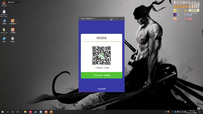Open the 此电脑 (This PC) desktop icon
Viewport: 203px width, 114px height.
click(4, 22)
